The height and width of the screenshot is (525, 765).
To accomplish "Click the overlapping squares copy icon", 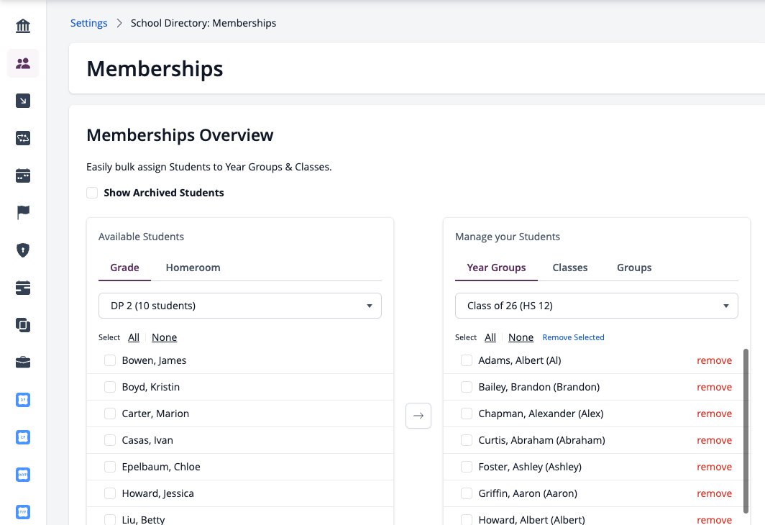I will pyautogui.click(x=23, y=325).
